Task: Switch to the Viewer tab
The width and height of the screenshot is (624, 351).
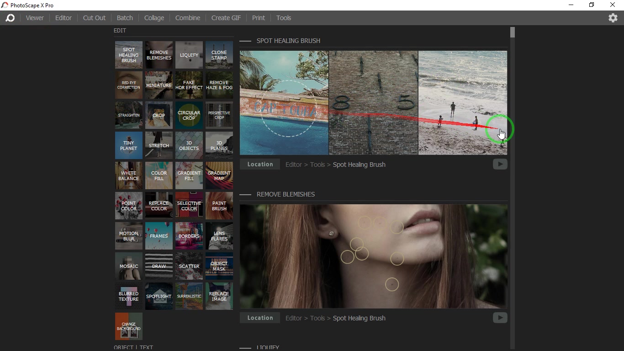Action: (35, 18)
